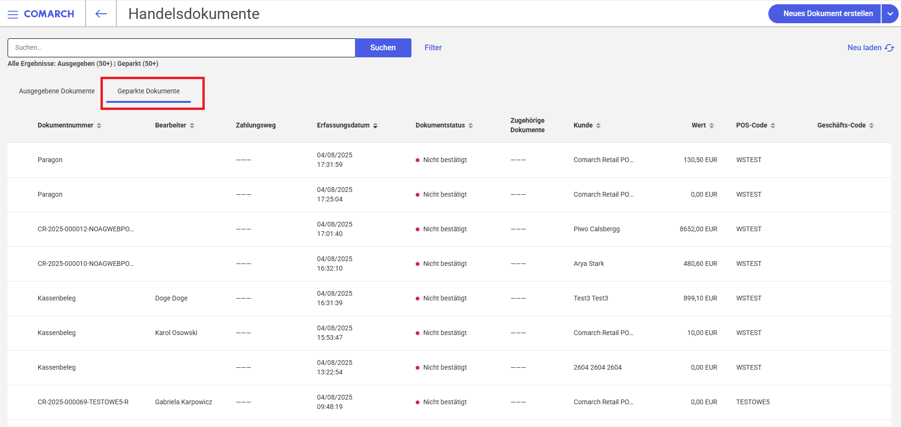Select document CR-2025-000010-NOAGWEBPO…
This screenshot has height=427, width=901.
point(86,264)
